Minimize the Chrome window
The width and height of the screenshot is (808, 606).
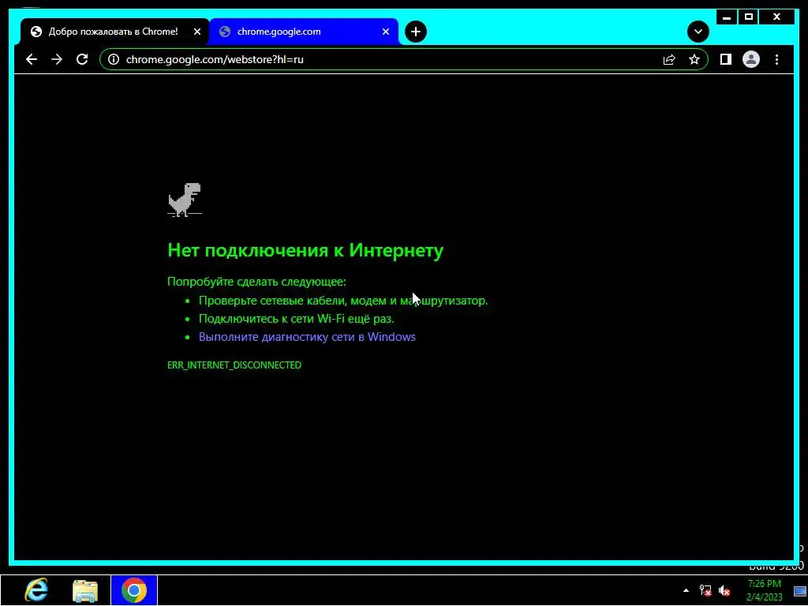coord(727,17)
